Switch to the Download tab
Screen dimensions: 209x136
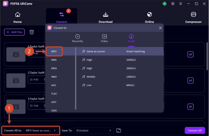106,17
